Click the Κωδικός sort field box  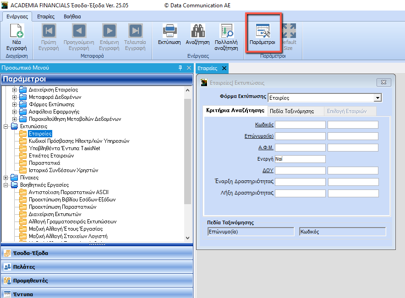343,232
